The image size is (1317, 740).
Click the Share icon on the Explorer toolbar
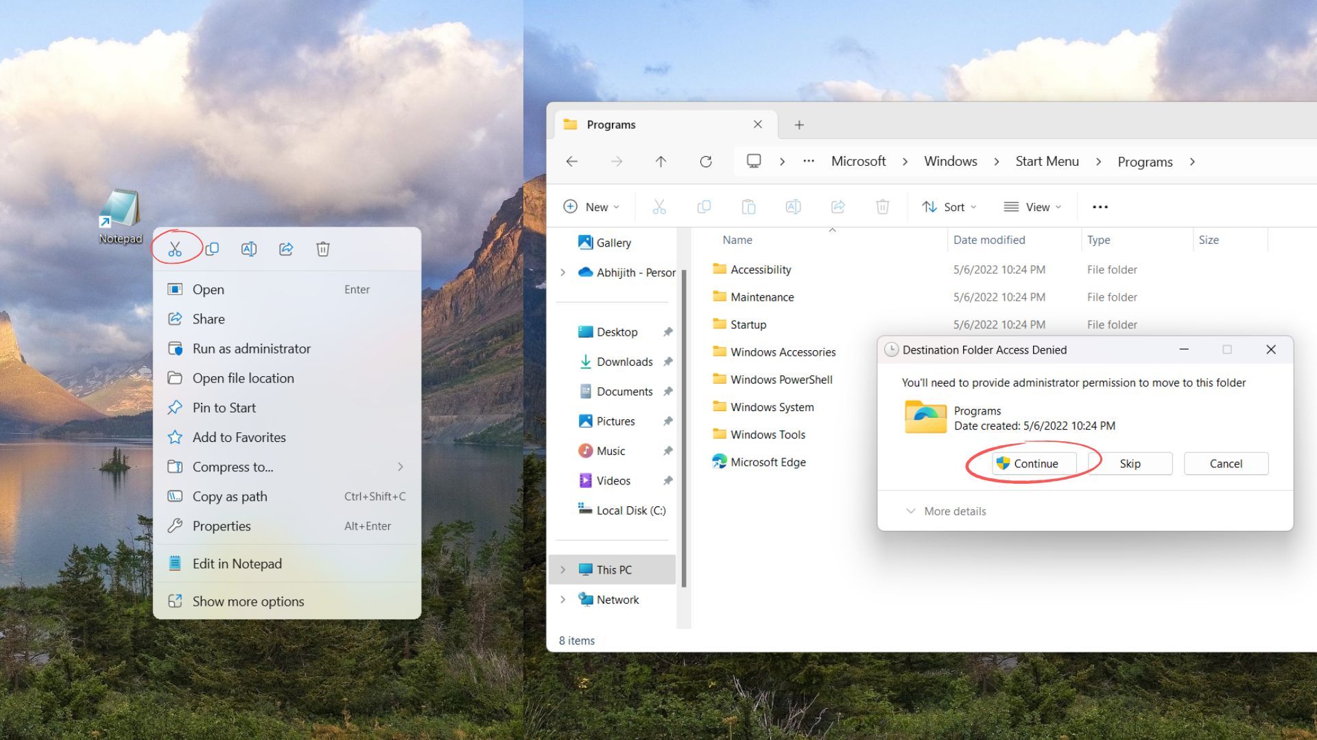click(x=838, y=206)
